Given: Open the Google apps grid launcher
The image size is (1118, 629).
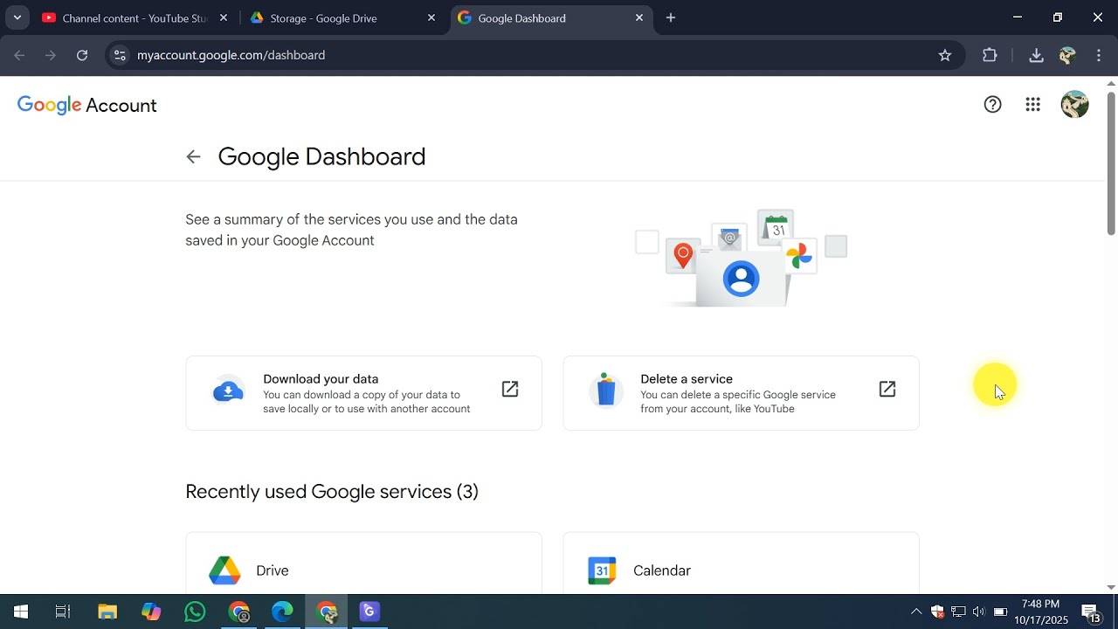Looking at the screenshot, I should [1032, 105].
